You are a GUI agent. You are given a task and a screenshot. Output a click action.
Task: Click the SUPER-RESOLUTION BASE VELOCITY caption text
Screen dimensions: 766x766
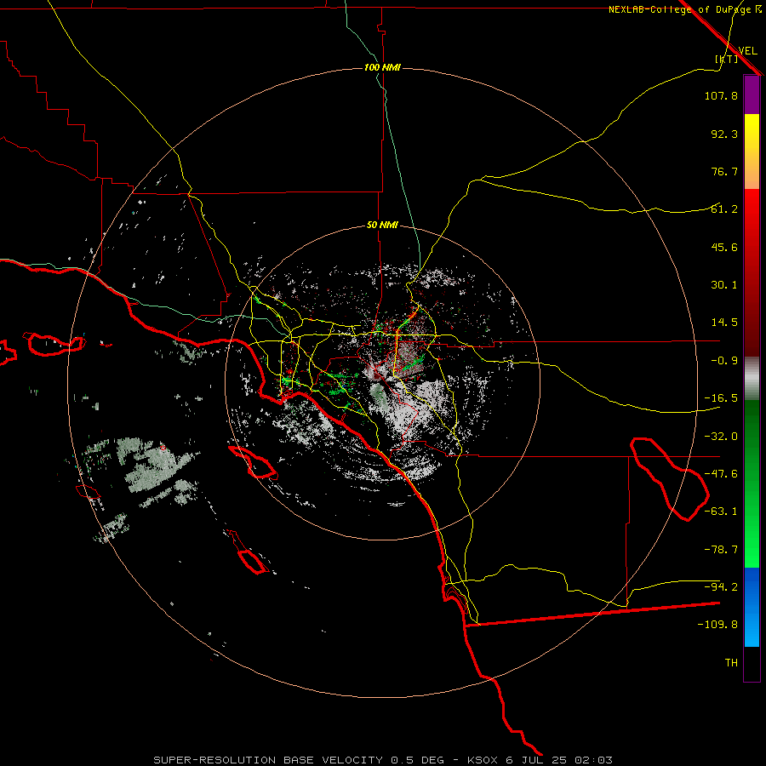tap(268, 760)
